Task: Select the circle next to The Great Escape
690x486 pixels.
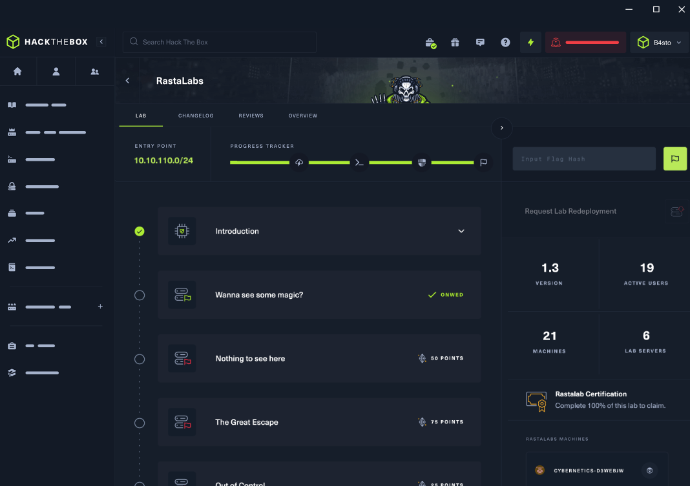Action: 140,423
